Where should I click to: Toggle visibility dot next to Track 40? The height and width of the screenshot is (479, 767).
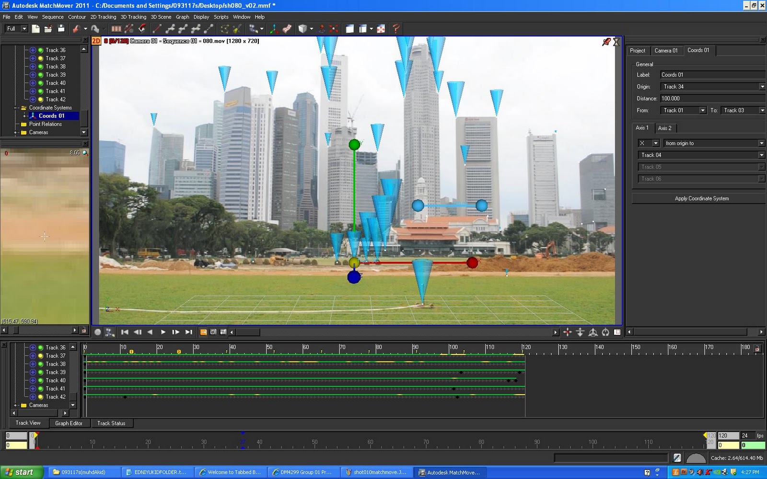41,83
